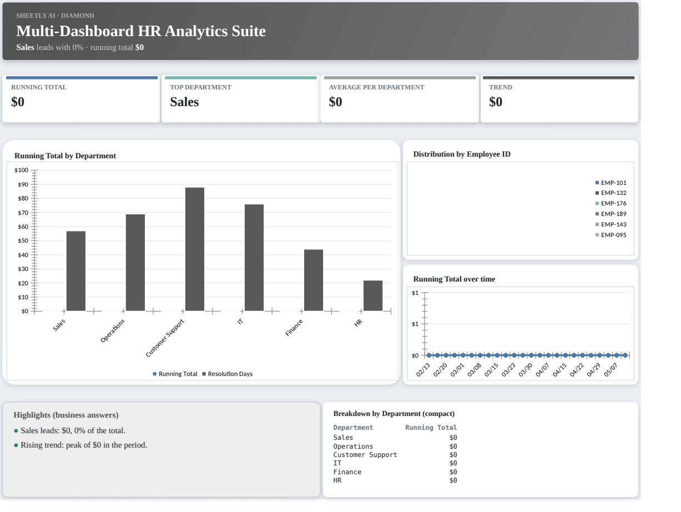Click the 04/07 date label on the line chart
The image size is (681, 512).
click(x=543, y=370)
